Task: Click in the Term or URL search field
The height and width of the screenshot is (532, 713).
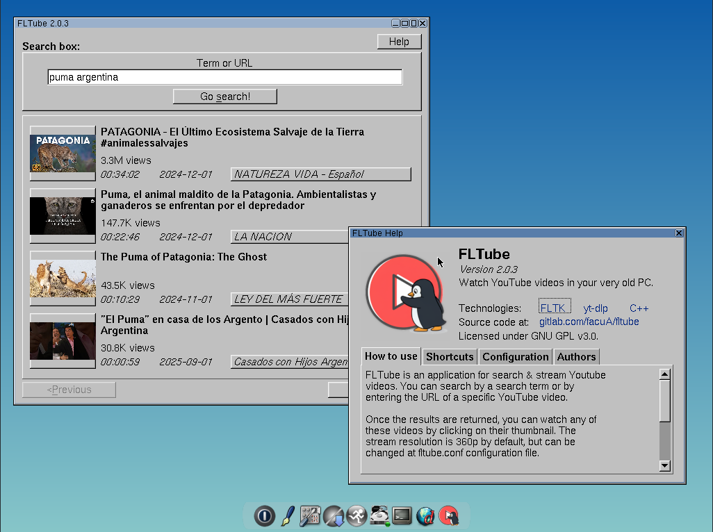Action: click(224, 77)
